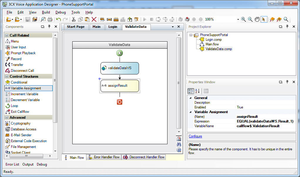The image size is (300, 177).
Task: Click the Print toolbar icon
Action: click(x=50, y=19)
